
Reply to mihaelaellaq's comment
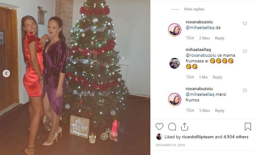pos(217,77)
